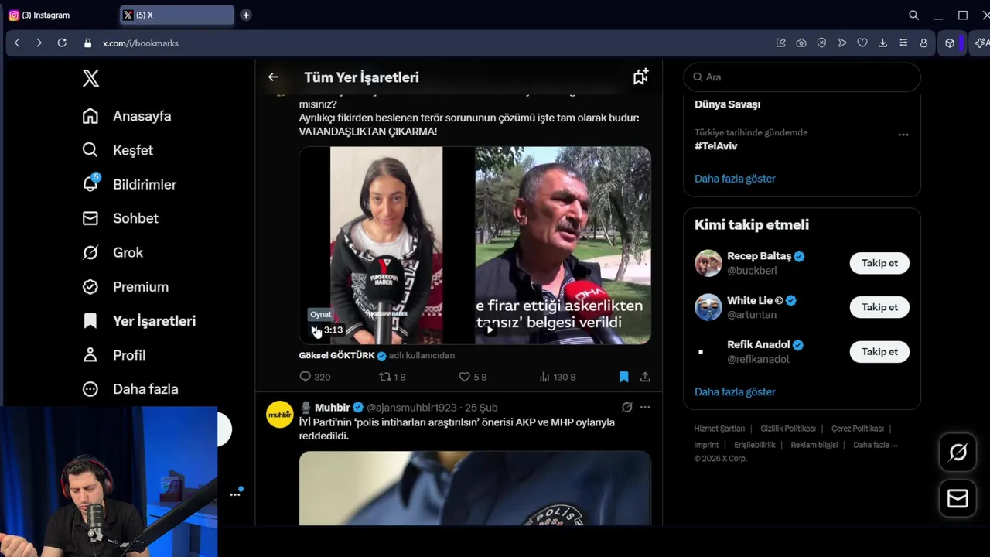Click the browser snapshot camera icon
This screenshot has height=557, width=990.
click(801, 43)
